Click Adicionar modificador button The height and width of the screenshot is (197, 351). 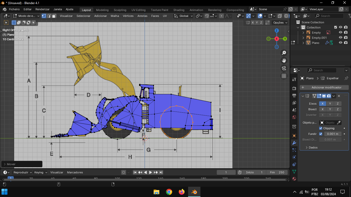point(324,87)
